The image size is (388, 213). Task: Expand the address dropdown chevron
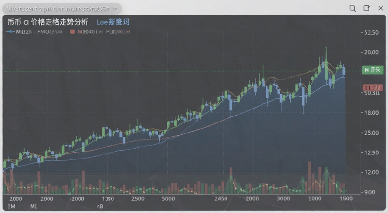click(x=115, y=9)
